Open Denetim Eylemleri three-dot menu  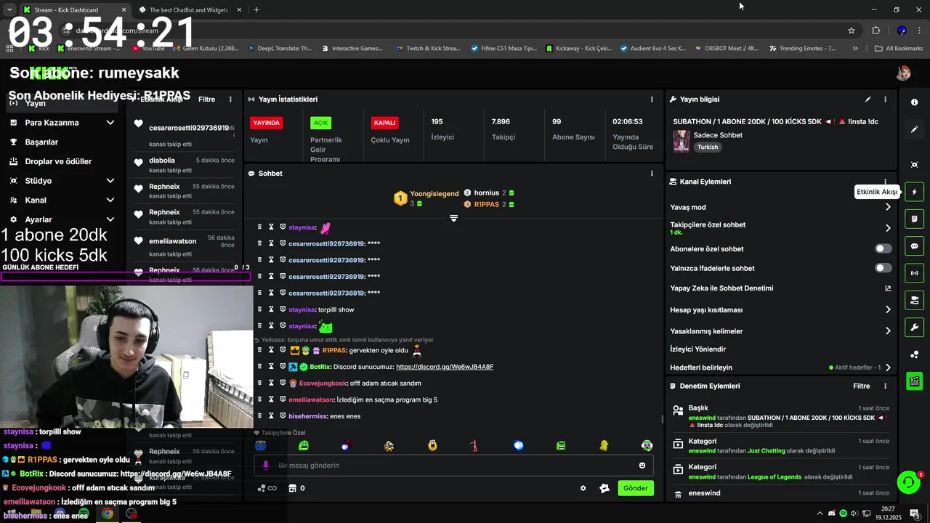point(885,386)
